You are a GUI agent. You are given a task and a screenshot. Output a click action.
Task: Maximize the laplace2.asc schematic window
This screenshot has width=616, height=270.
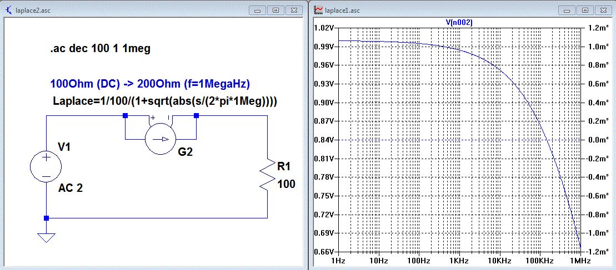coord(276,10)
